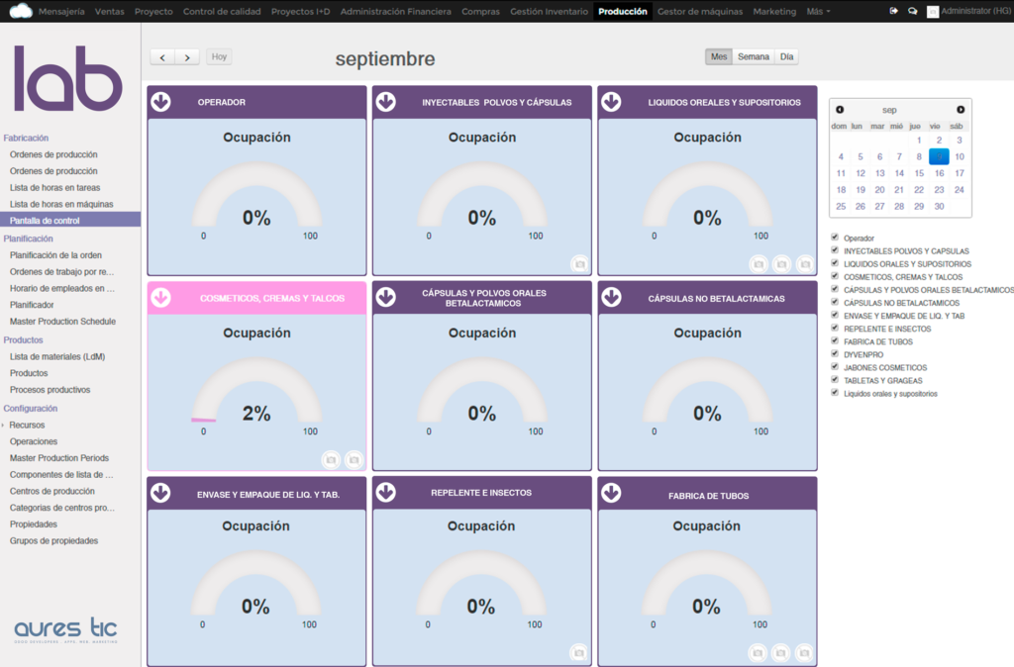Switch to Semana view
Image resolution: width=1014 pixels, height=667 pixels.
point(754,56)
